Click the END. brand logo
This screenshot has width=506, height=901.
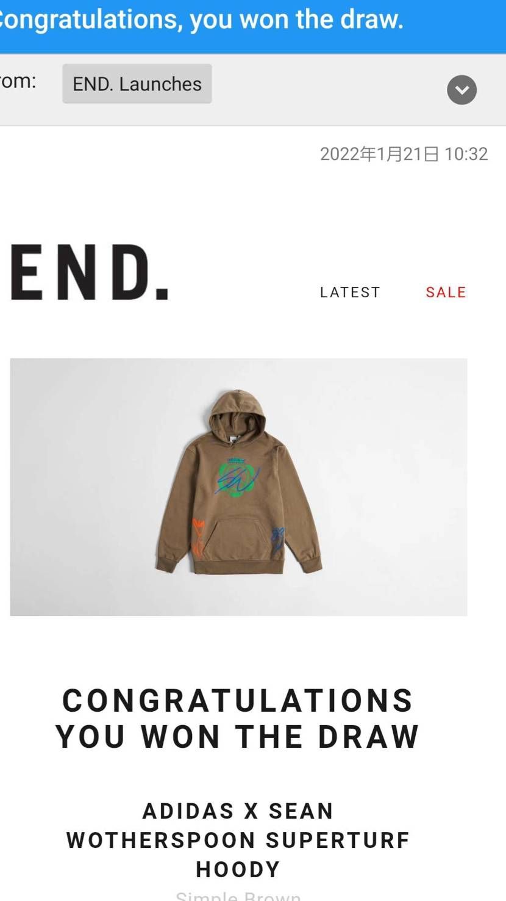(90, 272)
